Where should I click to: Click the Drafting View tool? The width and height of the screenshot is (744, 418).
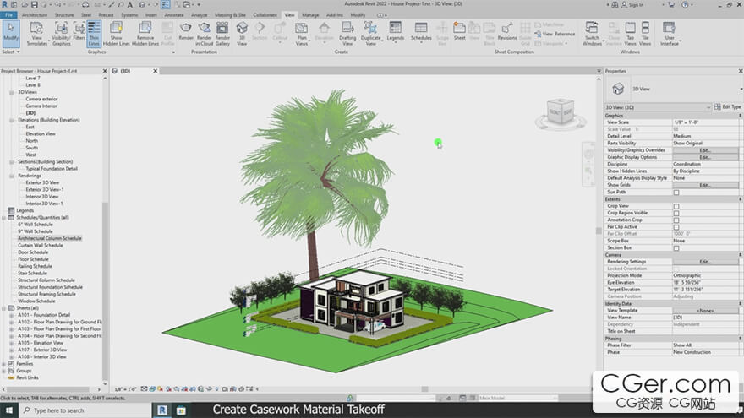347,33
